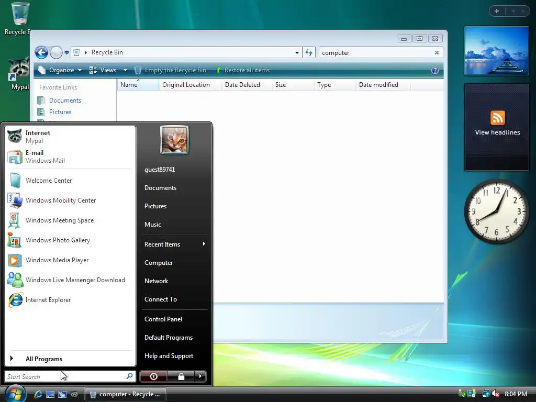536x402 pixels.
Task: Clear the search box with the X
Action: [437, 53]
